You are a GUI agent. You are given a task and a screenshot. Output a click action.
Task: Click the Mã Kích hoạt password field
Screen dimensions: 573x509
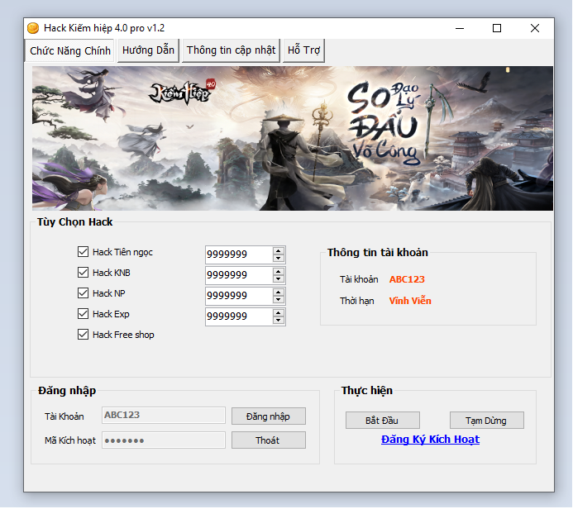click(x=164, y=440)
